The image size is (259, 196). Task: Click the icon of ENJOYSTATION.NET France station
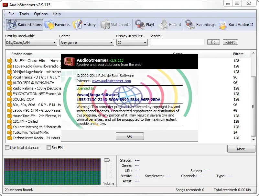click(10, 94)
